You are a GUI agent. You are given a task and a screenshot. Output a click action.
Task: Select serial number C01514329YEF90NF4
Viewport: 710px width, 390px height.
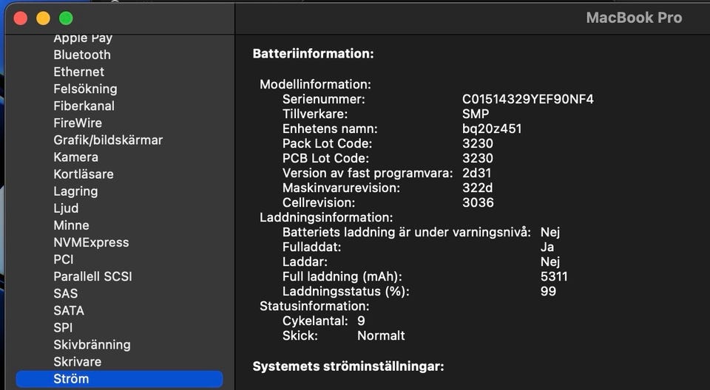(x=527, y=100)
